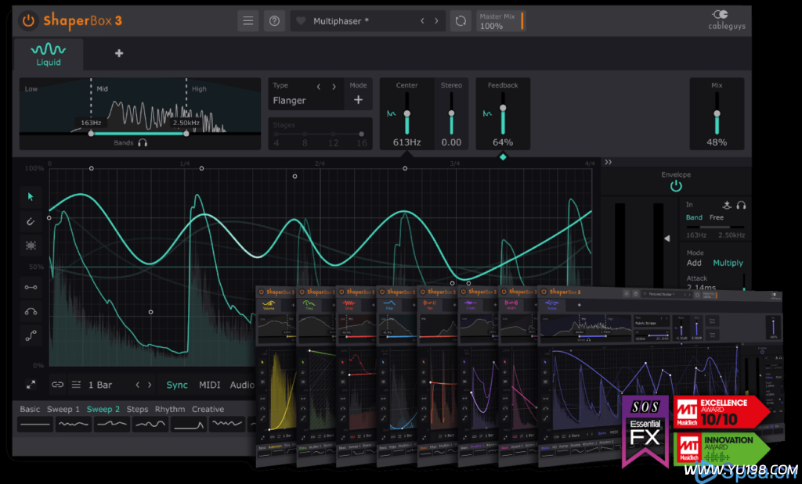This screenshot has width=802, height=484.
Task: Switch triggering mode to MIDI
Action: (208, 385)
